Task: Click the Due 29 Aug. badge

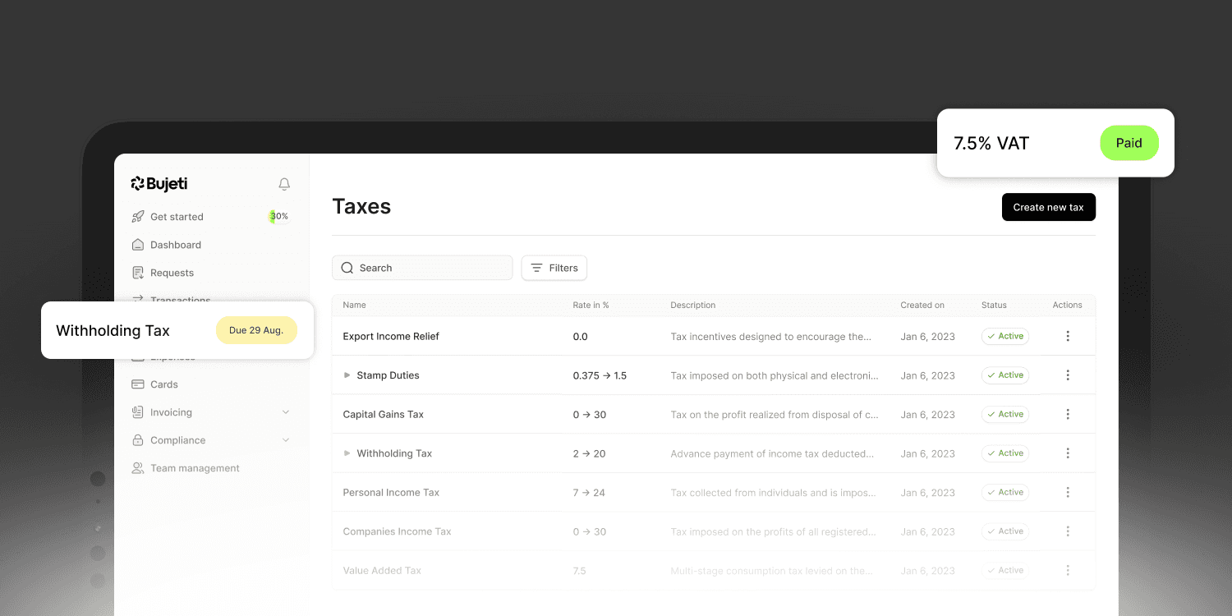Action: 256,330
